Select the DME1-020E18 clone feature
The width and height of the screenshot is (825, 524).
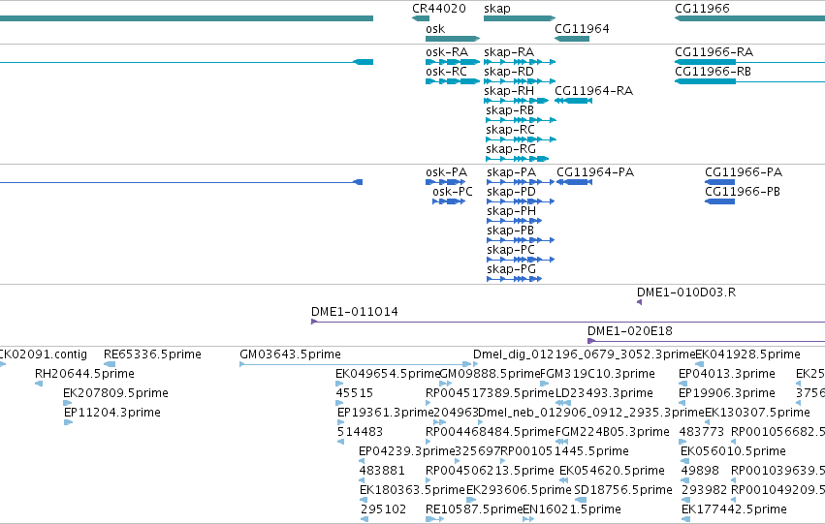[706, 341]
